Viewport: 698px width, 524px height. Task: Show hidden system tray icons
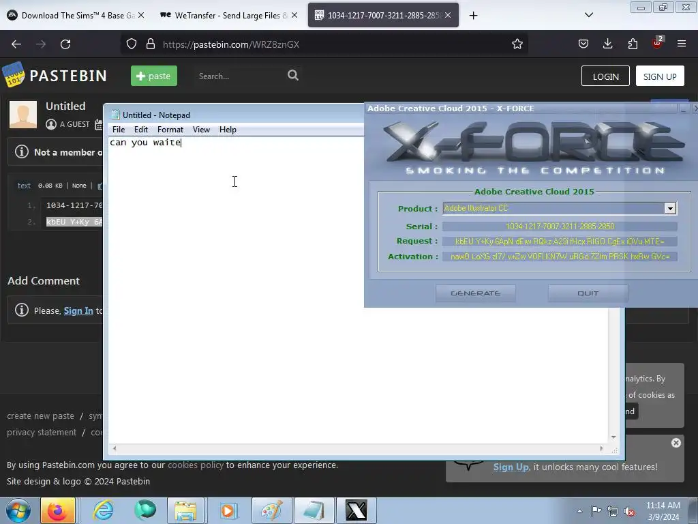579,511
